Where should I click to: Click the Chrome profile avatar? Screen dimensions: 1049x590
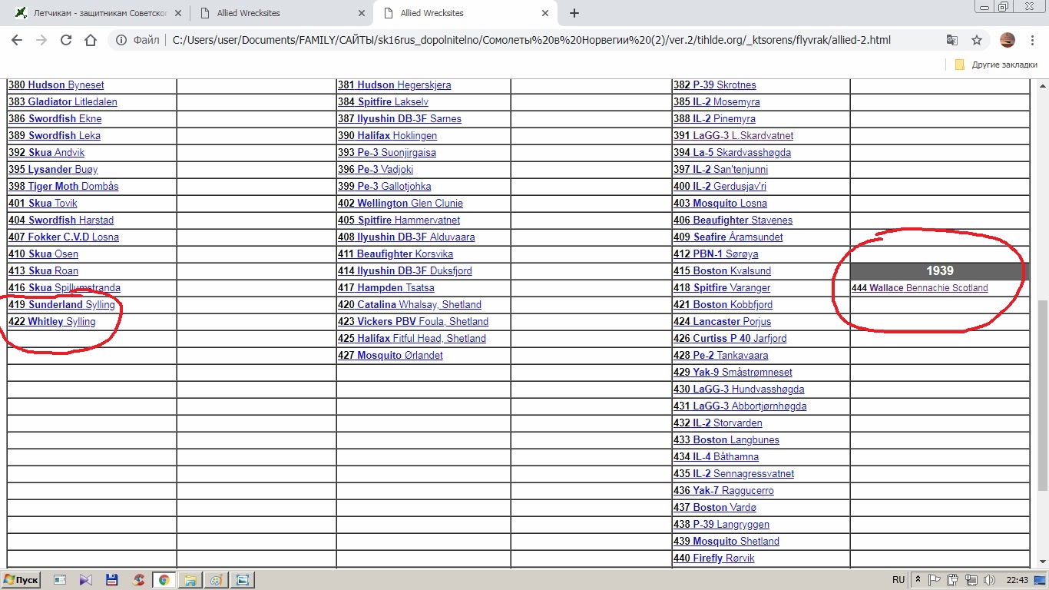tap(1008, 41)
